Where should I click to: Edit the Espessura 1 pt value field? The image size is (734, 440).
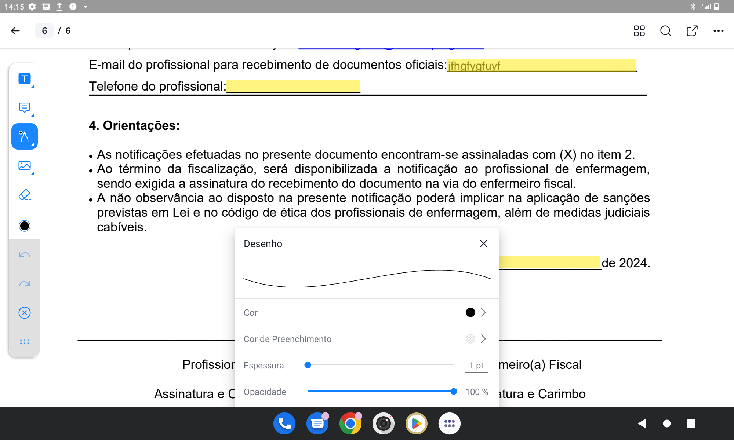476,366
